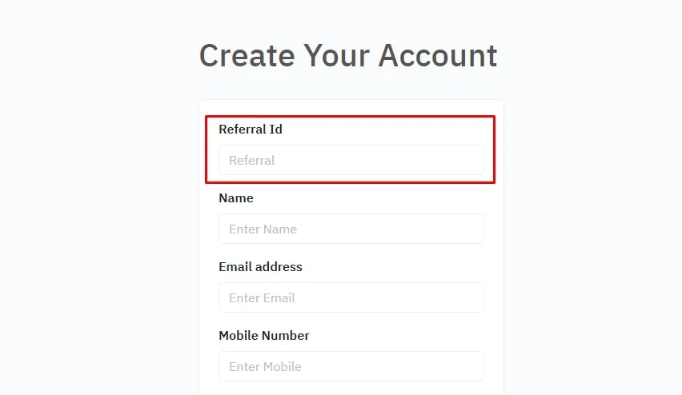Click the word address in Email label
The image size is (682, 395).
[278, 266]
